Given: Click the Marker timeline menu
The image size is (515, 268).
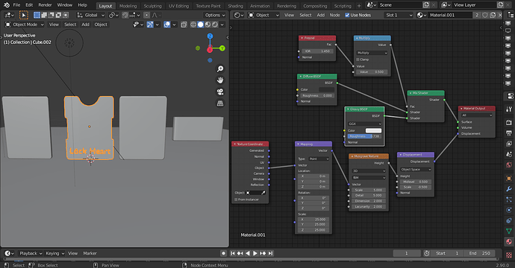Looking at the screenshot, I should pos(90,253).
